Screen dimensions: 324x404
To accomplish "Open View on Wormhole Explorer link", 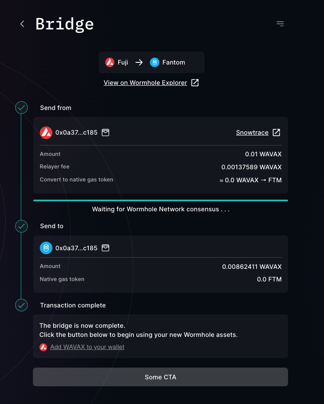I will point(146,83).
